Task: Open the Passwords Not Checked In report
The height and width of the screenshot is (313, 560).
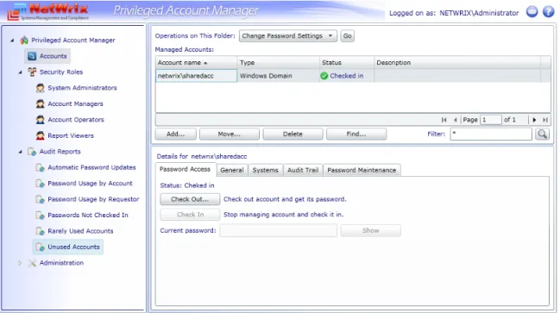Action: pyautogui.click(x=88, y=216)
